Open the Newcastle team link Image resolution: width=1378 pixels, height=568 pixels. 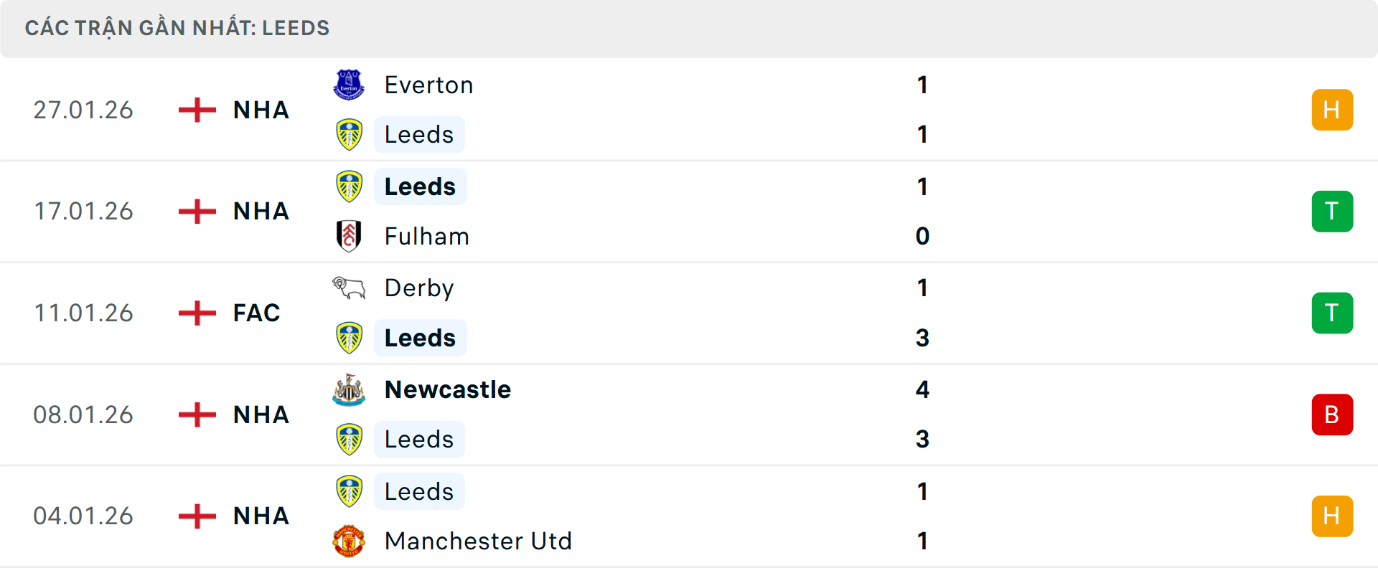448,390
